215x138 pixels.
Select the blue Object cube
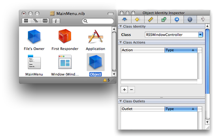(95, 62)
